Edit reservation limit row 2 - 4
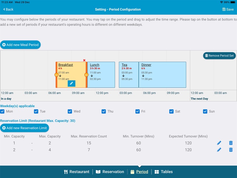The width and height of the screenshot is (237, 178). click(x=219, y=150)
